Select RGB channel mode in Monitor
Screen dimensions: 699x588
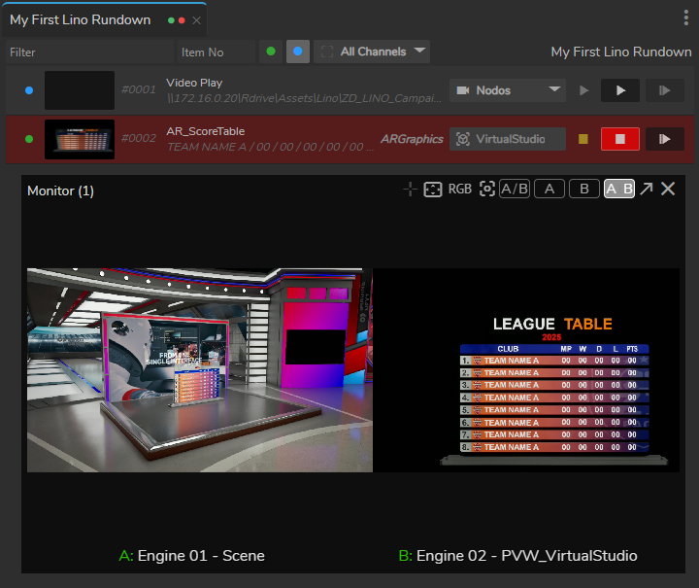coord(460,190)
